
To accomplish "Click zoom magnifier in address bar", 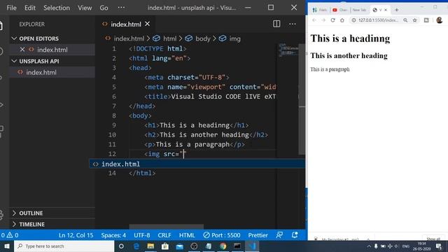I will (x=405, y=20).
